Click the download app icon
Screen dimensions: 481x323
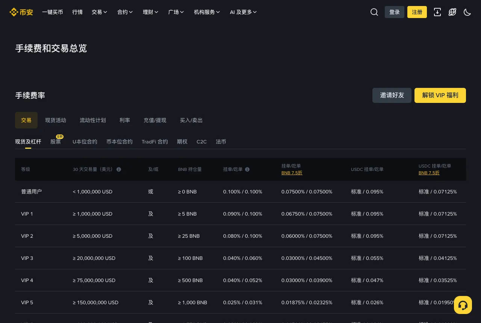click(437, 12)
